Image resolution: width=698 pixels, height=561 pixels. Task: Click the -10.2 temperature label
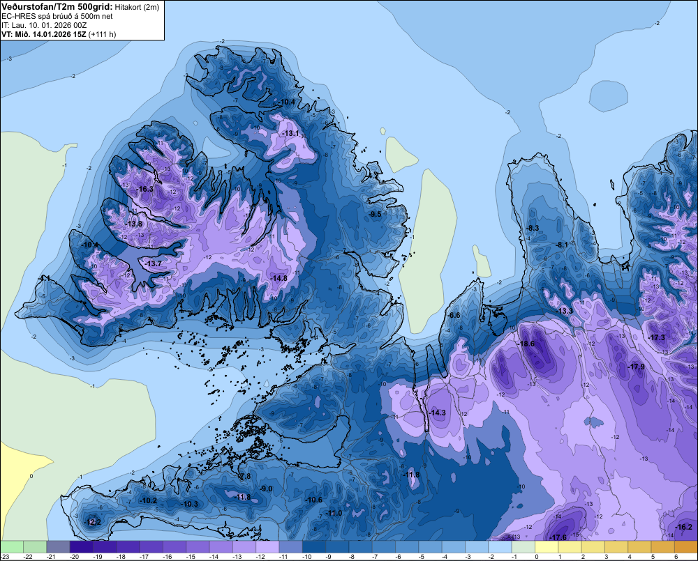(148, 500)
